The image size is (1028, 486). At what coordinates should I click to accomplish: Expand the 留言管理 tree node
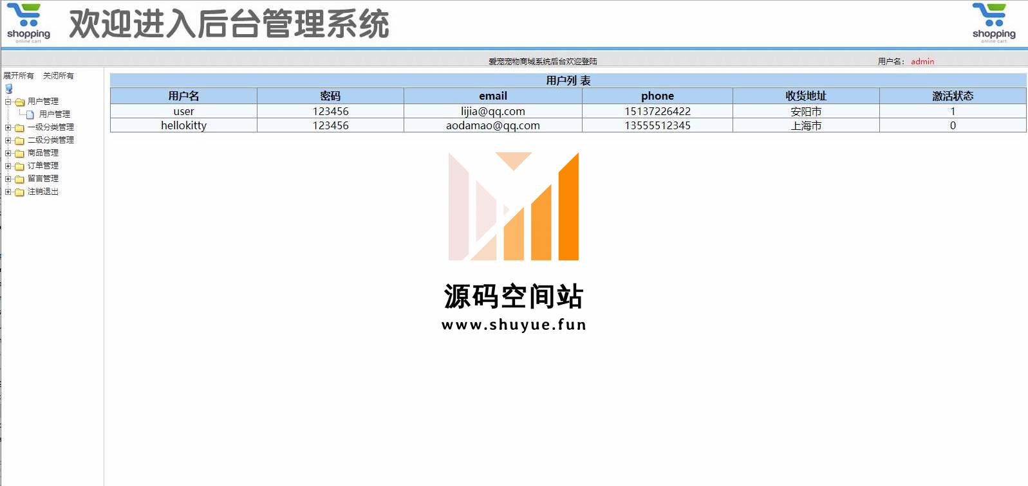[x=8, y=179]
